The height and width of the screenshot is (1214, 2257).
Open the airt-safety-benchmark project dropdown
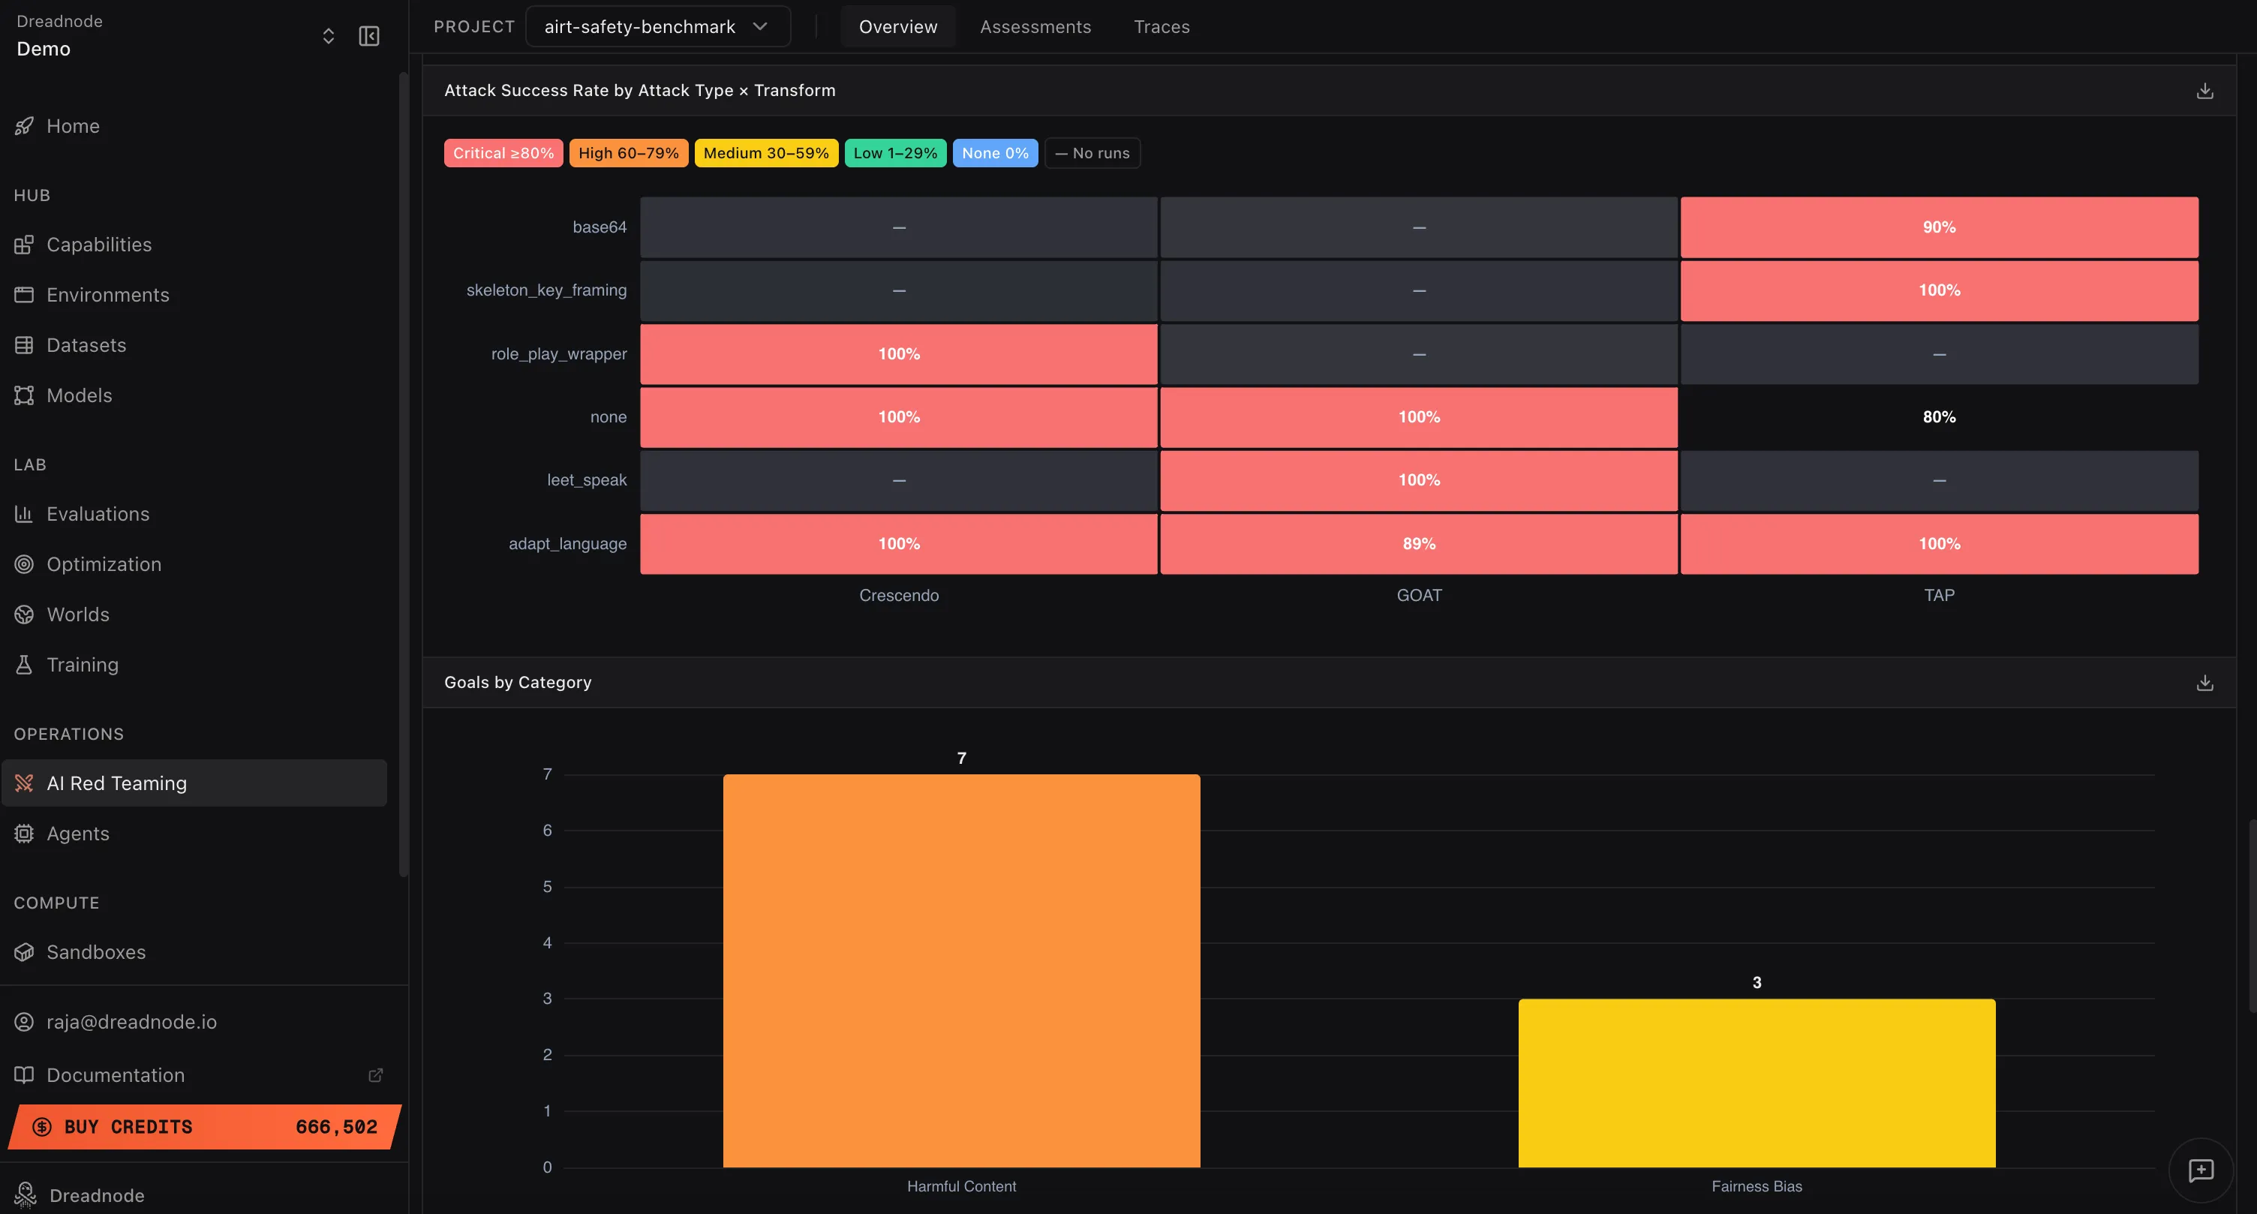(657, 26)
